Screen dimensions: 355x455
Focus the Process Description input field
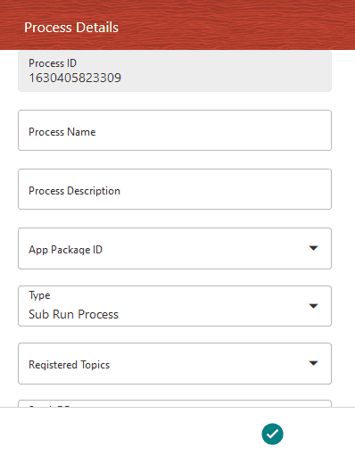coord(175,189)
